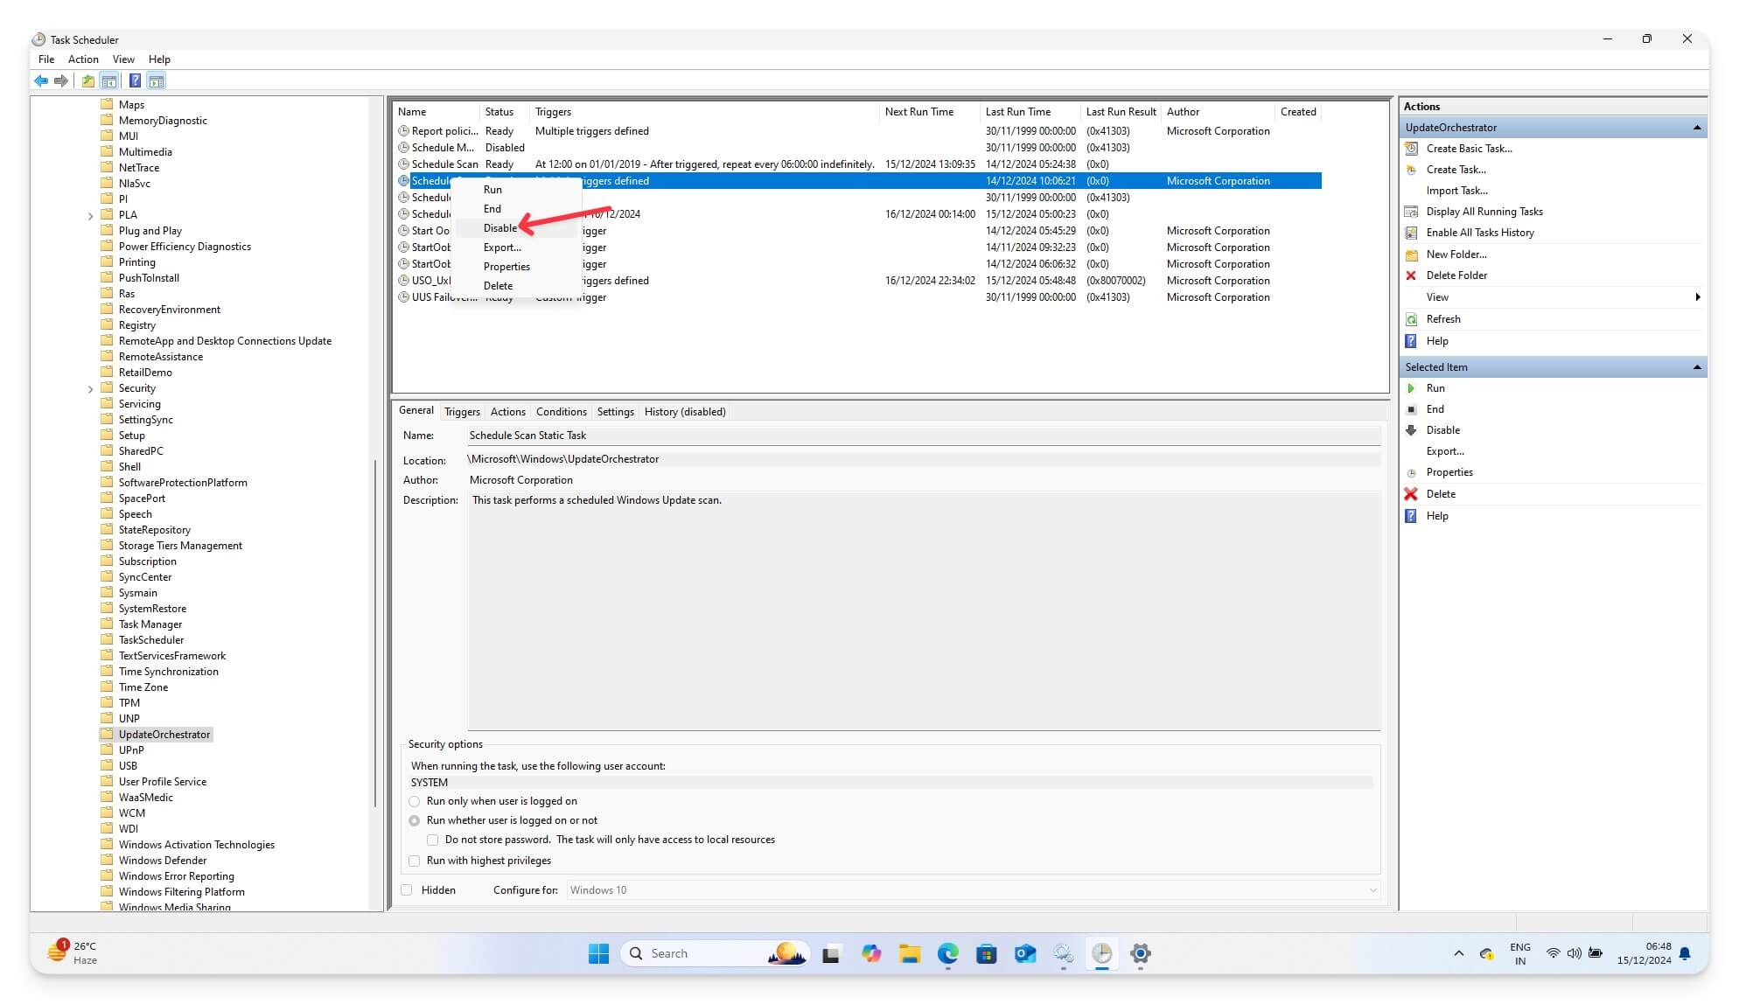
Task: Click Disable in the context menu
Action: tap(499, 227)
